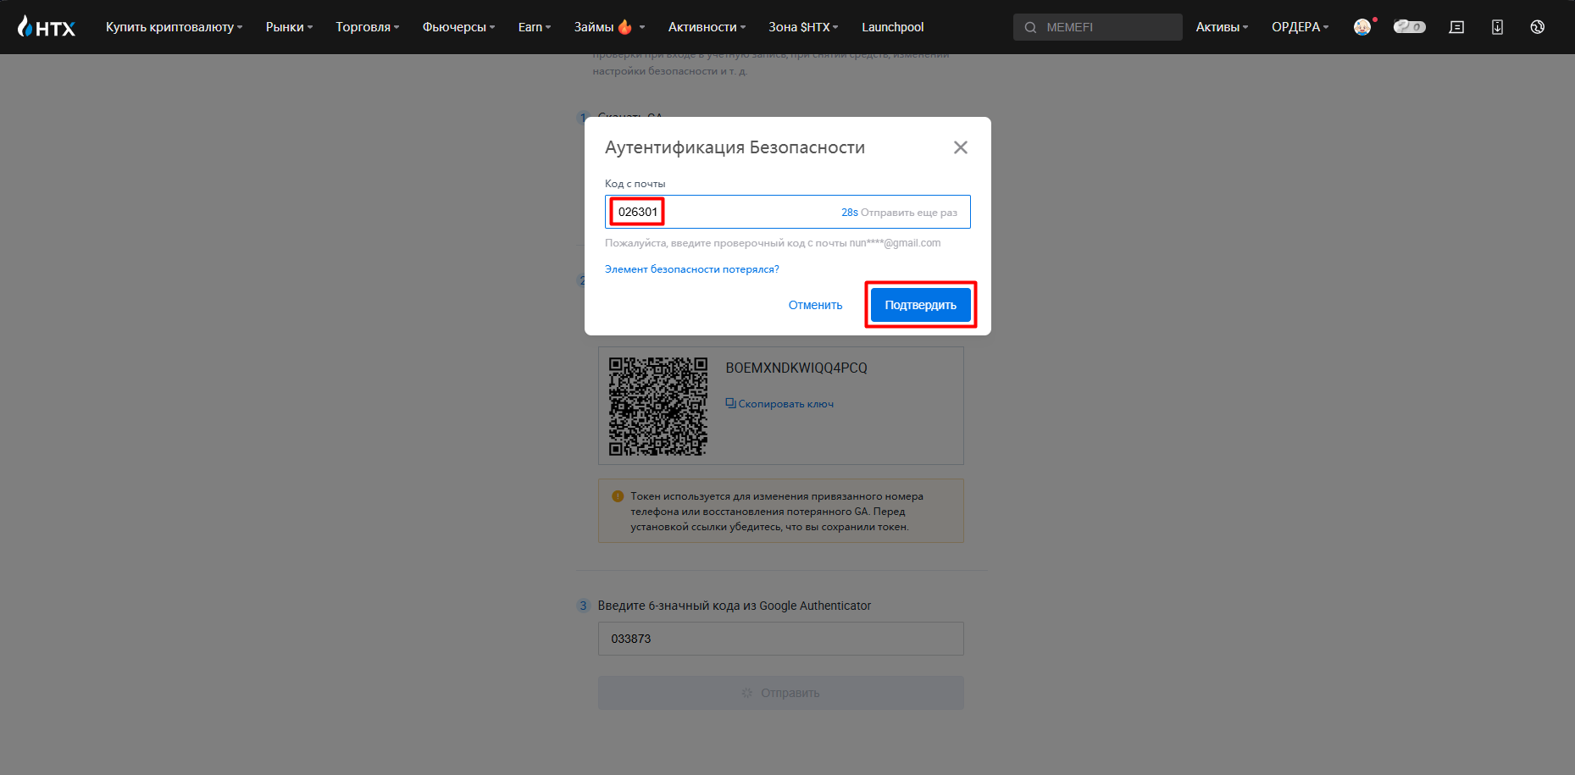1575x775 pixels.
Task: Click the messages notification icon
Action: pos(1456,27)
